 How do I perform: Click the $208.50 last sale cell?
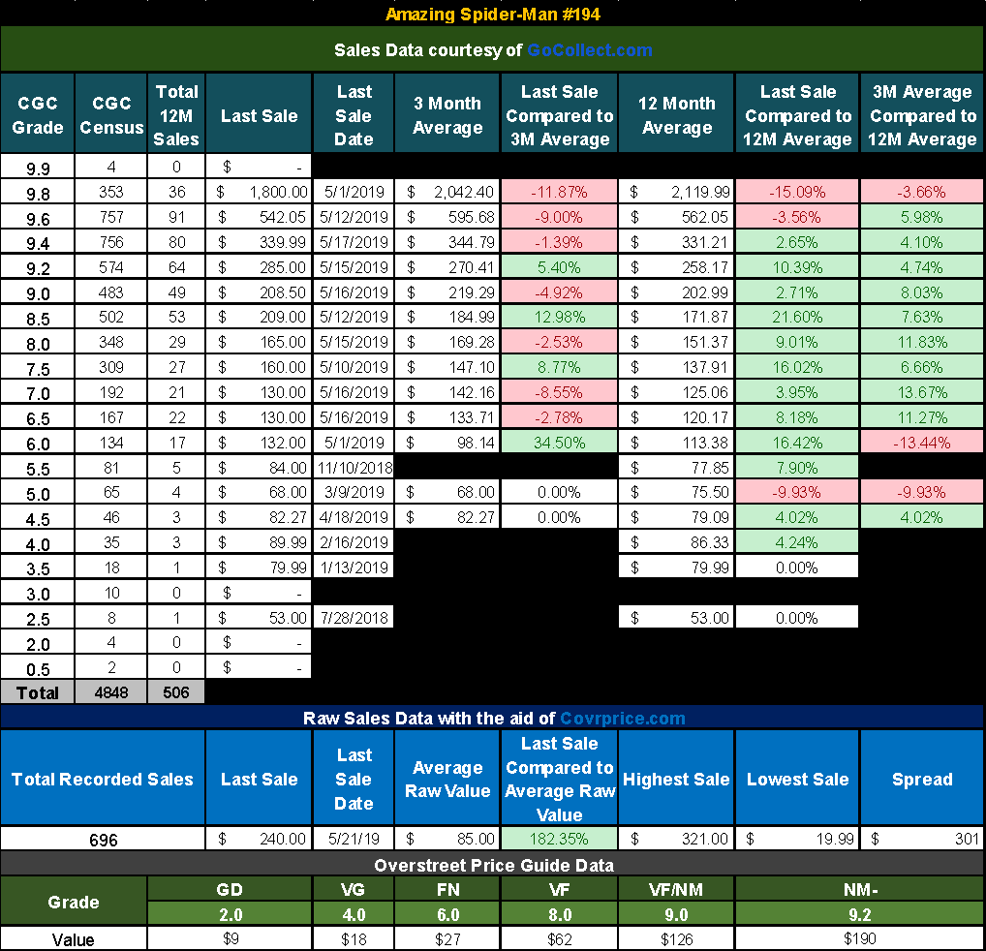pos(259,292)
